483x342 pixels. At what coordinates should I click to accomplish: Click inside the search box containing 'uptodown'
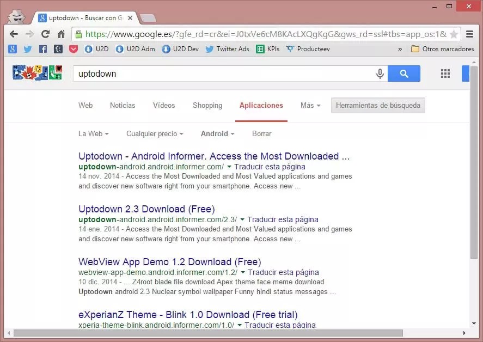[x=218, y=74]
